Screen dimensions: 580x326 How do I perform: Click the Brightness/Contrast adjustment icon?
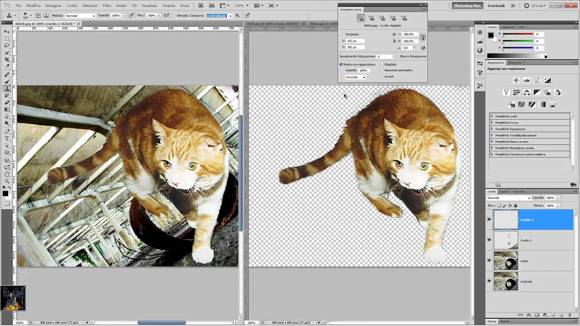516,80
